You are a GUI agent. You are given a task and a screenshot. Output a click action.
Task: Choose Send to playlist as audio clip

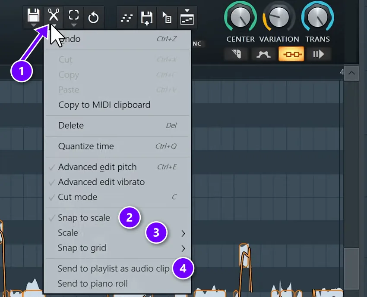pyautogui.click(x=117, y=269)
